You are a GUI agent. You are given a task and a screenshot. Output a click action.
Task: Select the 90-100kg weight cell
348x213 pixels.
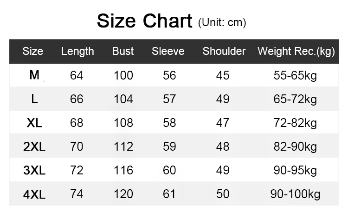point(296,194)
